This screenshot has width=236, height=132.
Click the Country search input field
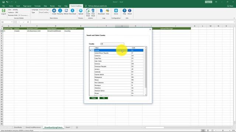pyautogui.click(x=112, y=44)
